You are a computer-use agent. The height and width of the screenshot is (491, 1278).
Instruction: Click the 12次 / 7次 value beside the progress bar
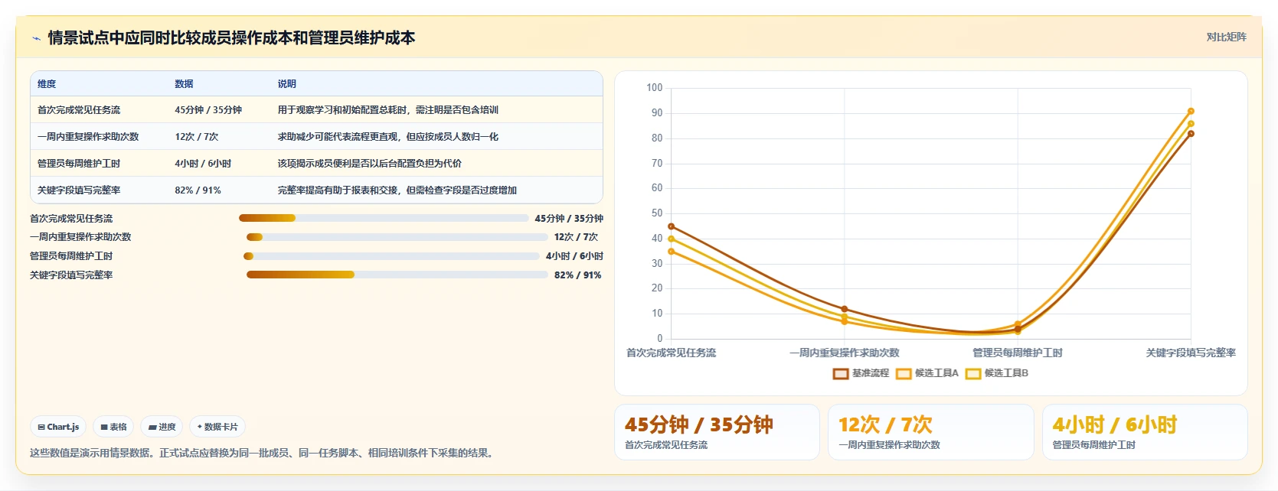576,237
